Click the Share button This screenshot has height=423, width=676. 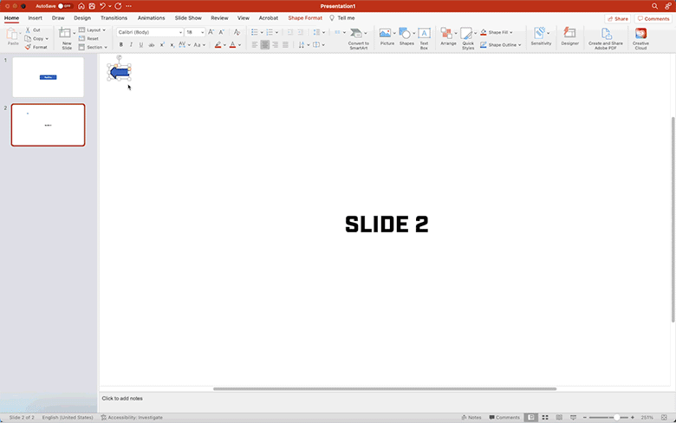pos(618,18)
